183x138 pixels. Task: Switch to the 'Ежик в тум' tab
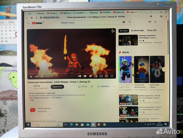119,12
